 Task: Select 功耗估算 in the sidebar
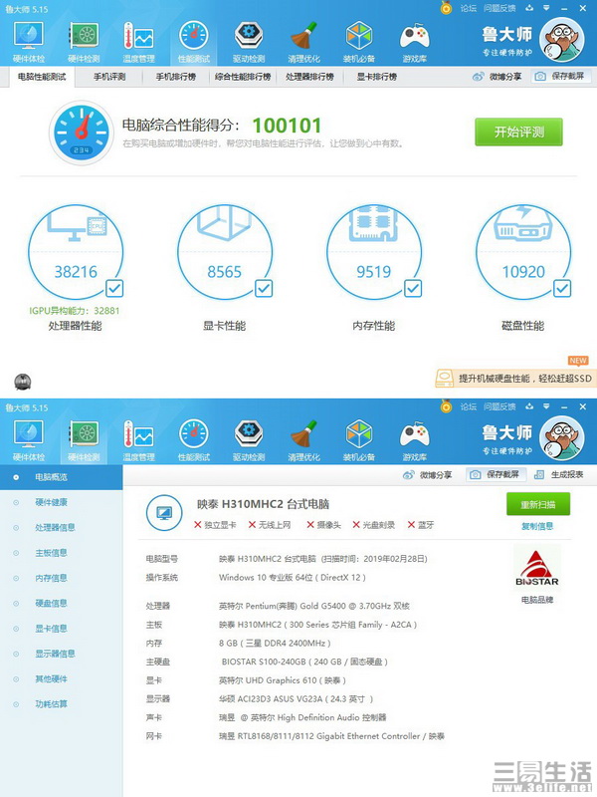pos(61,704)
